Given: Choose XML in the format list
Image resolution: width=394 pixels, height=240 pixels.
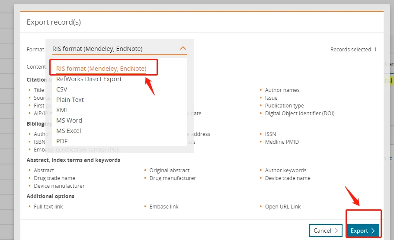Looking at the screenshot, I should pyautogui.click(x=62, y=110).
